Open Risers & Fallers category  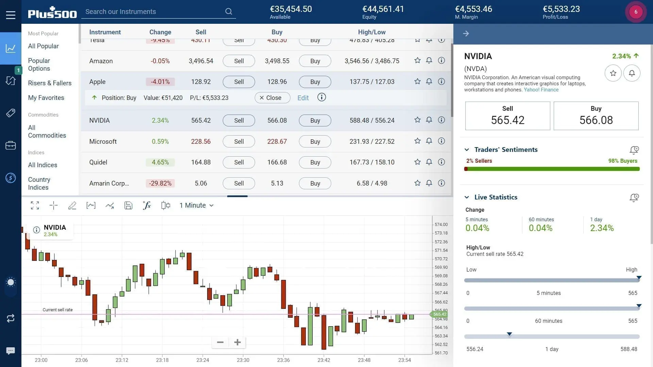pos(50,83)
